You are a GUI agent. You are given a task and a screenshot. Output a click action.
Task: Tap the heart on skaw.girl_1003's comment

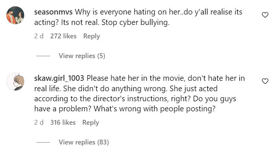tap(265, 81)
